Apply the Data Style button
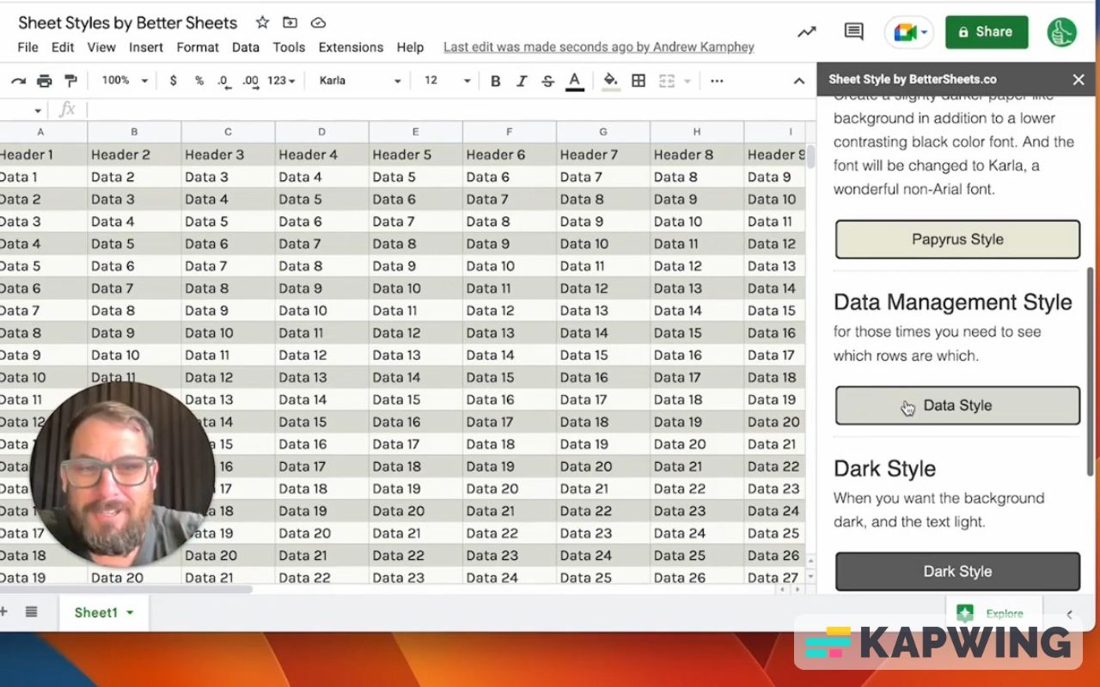1100x687 pixels. pyautogui.click(x=957, y=405)
